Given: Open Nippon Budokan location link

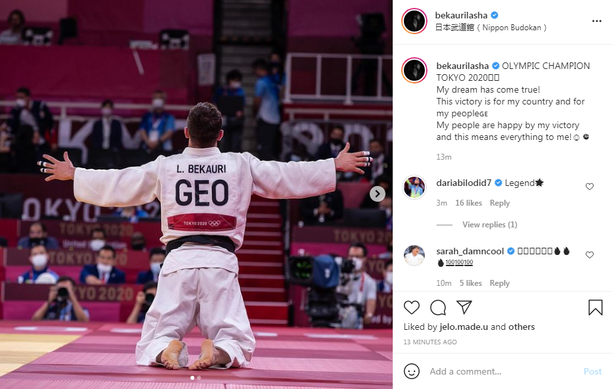Looking at the screenshot, I should [491, 28].
